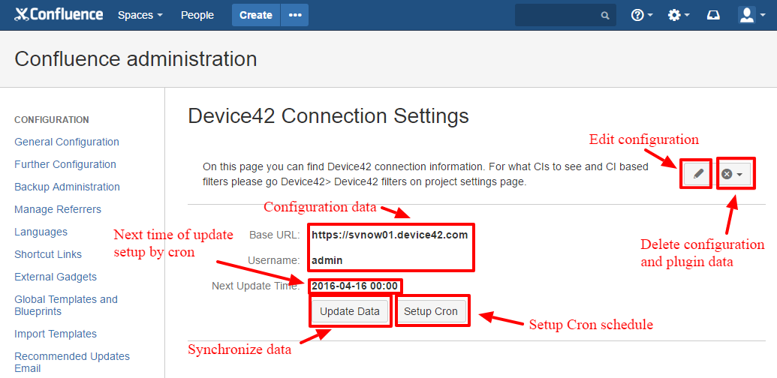
Task: Open Manage Referrers page
Action: [58, 209]
